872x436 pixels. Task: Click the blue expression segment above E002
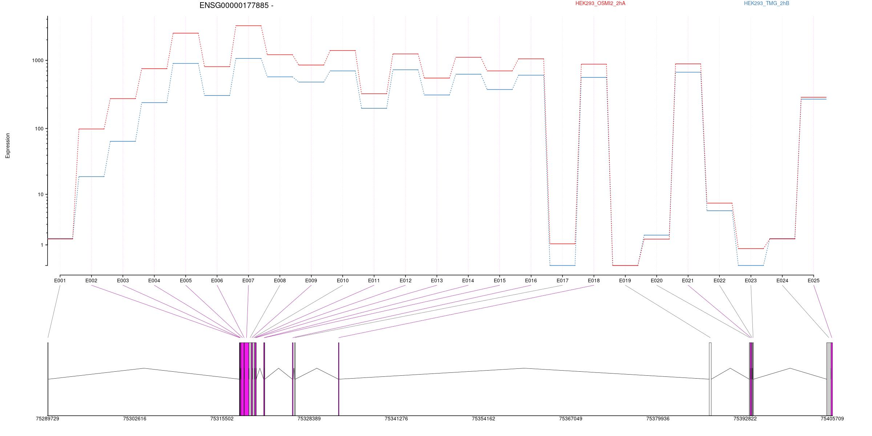point(92,177)
